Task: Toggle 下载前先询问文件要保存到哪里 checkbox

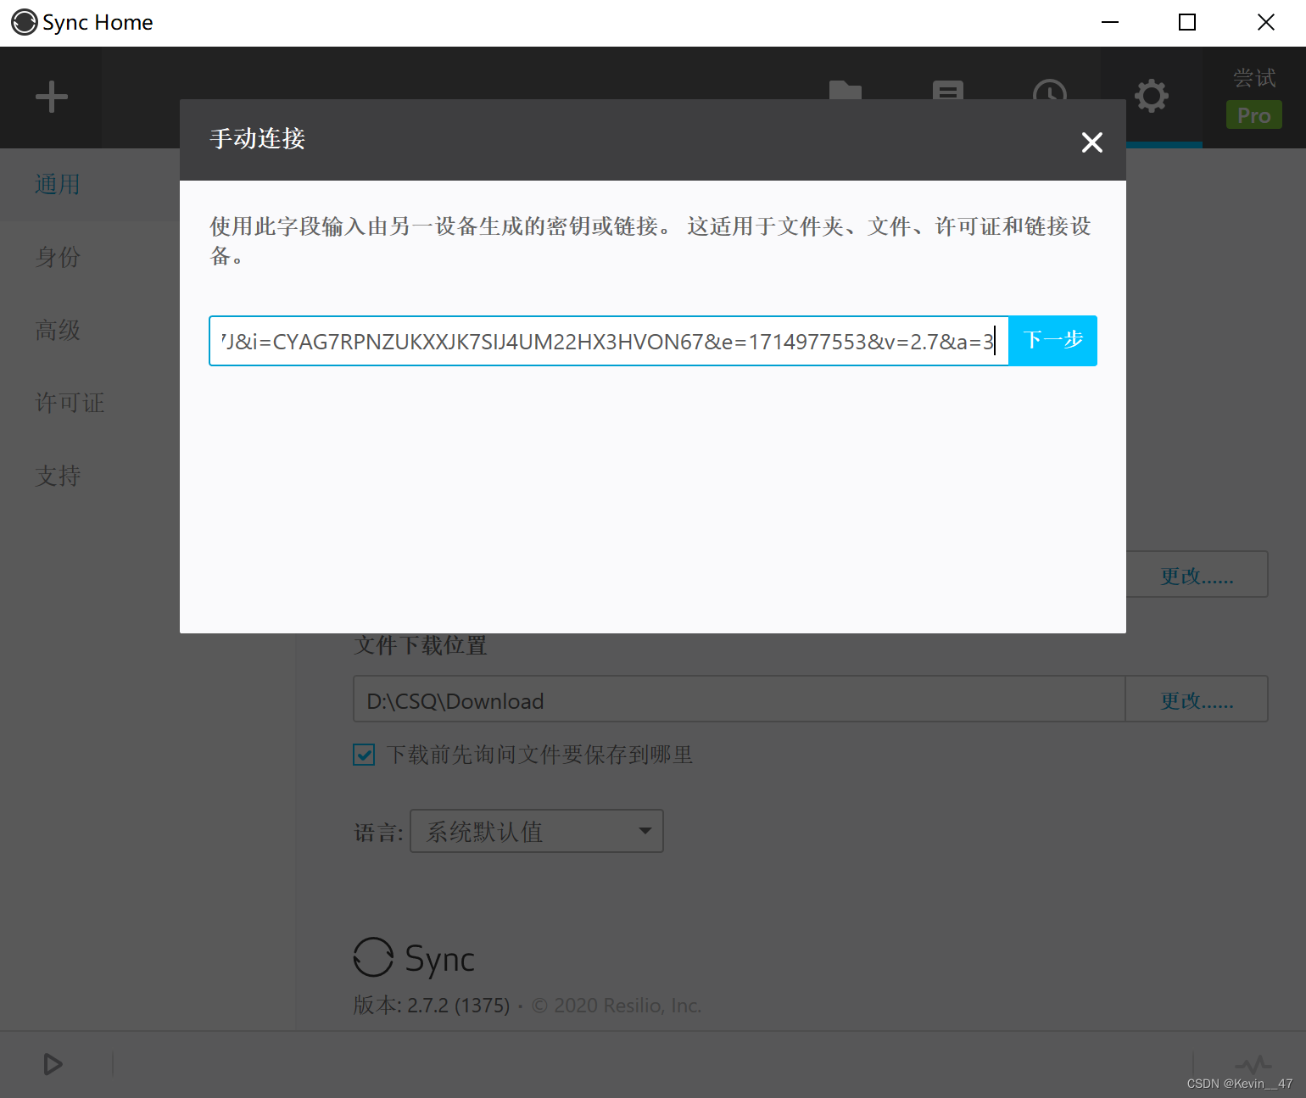Action: coord(364,755)
